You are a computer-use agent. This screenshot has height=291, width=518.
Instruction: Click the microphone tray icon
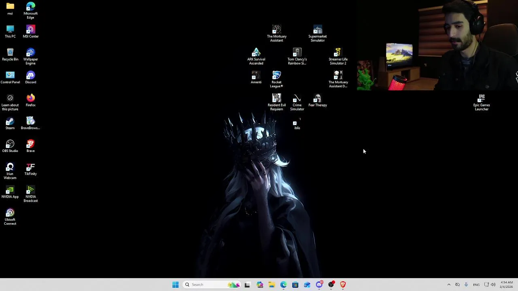[x=466, y=285]
